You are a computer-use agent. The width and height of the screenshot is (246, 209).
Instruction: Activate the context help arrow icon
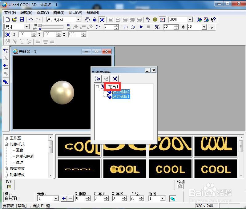point(213,20)
